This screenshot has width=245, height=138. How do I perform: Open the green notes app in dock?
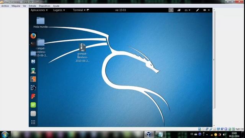pyautogui.click(x=33, y=105)
